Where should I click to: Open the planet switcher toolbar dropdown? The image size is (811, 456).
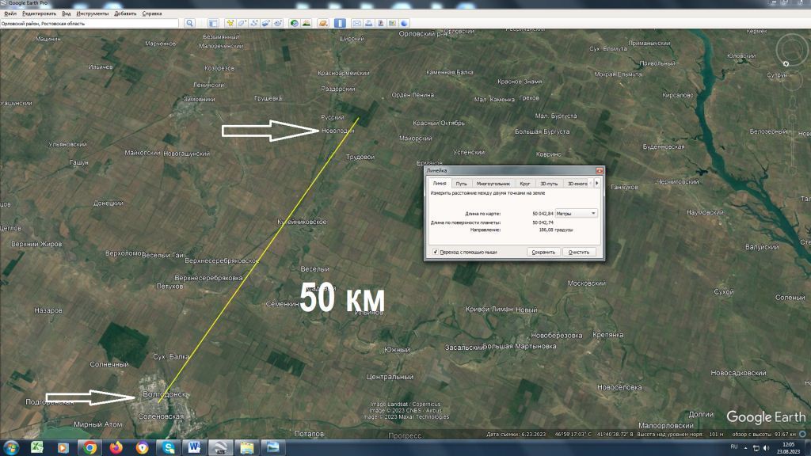pos(323,24)
